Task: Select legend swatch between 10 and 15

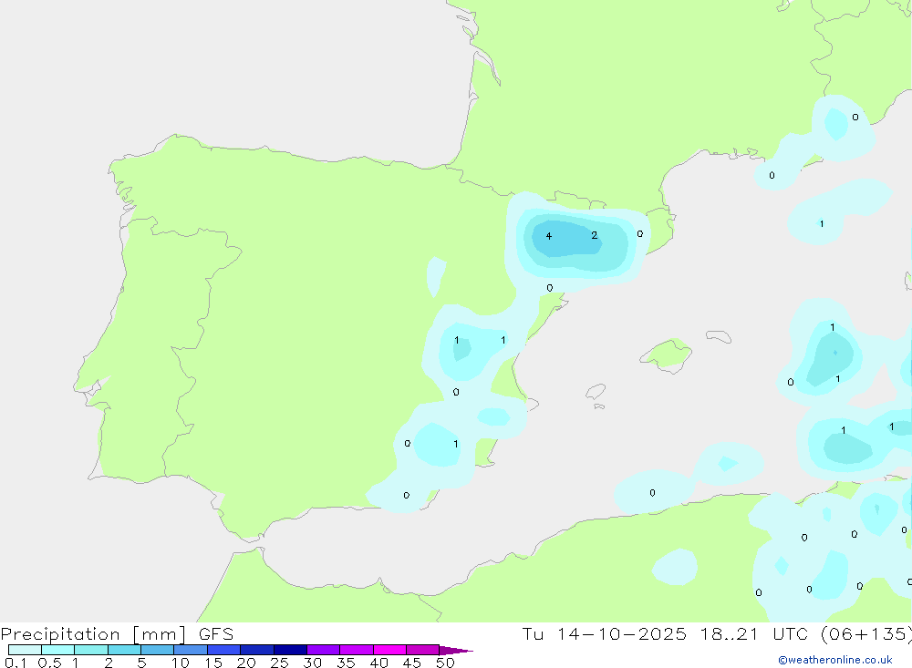Action: click(191, 650)
